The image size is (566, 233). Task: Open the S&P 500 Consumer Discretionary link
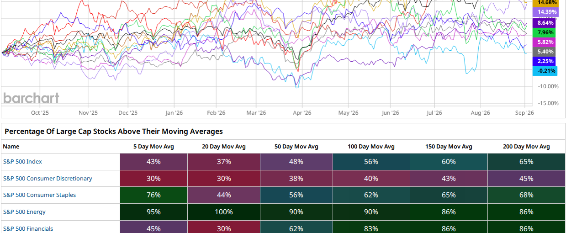(x=48, y=179)
